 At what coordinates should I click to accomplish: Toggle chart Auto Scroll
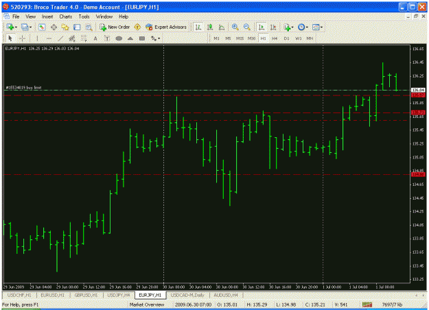262,27
